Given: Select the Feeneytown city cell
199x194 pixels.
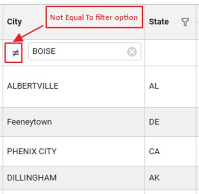Looking at the screenshot, I should [74, 122].
